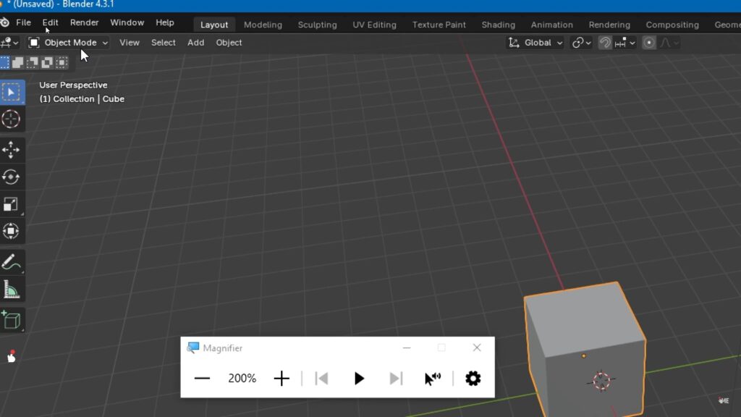Screen dimensions: 741x417
Task: Open the Help menu
Action: pos(164,22)
